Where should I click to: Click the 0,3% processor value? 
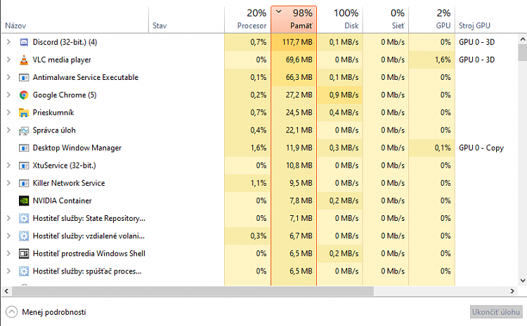point(259,236)
